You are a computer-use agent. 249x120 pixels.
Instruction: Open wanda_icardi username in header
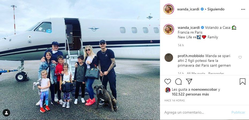click(x=188, y=9)
